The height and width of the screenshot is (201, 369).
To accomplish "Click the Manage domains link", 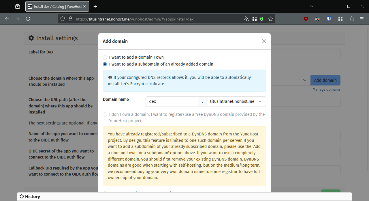I will (326, 90).
